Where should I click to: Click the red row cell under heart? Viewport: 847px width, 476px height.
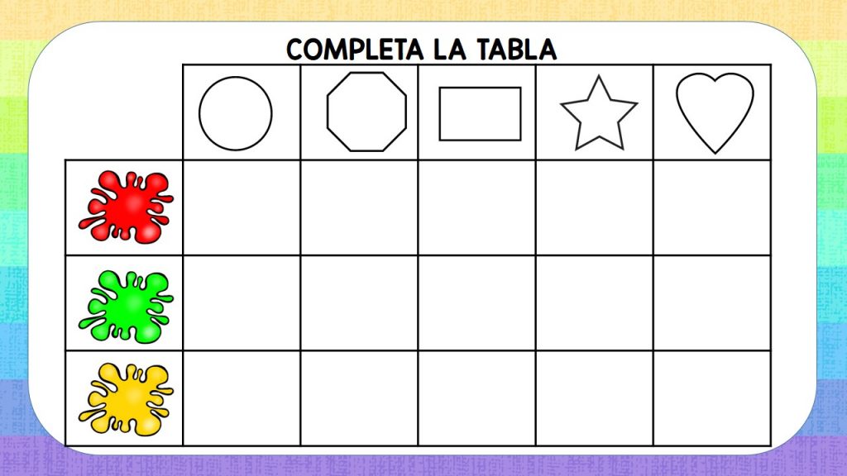point(711,207)
